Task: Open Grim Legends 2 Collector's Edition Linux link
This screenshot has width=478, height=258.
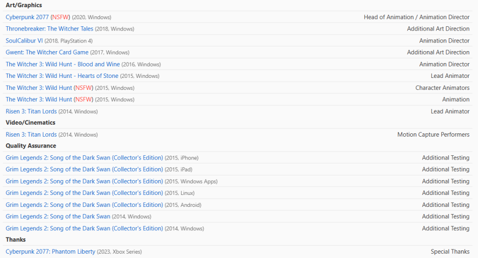Action: [x=85, y=193]
